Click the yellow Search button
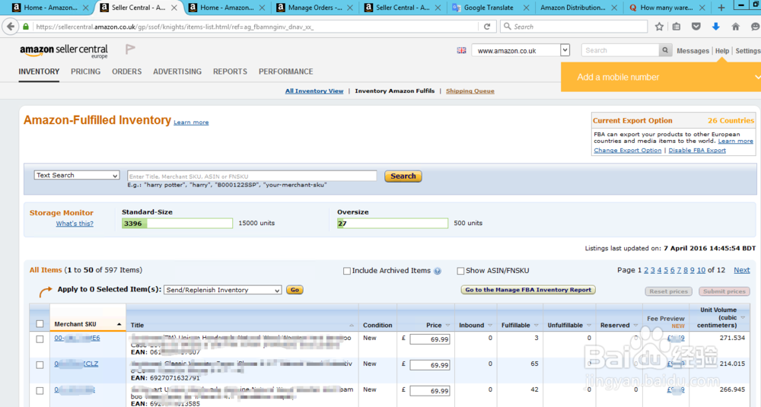 [x=403, y=176]
